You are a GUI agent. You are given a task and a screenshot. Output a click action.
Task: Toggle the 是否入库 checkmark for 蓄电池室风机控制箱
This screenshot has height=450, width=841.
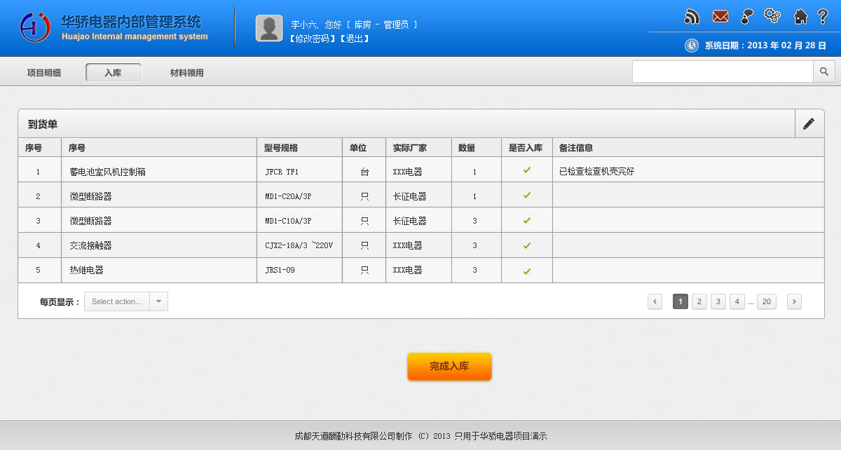coord(527,170)
